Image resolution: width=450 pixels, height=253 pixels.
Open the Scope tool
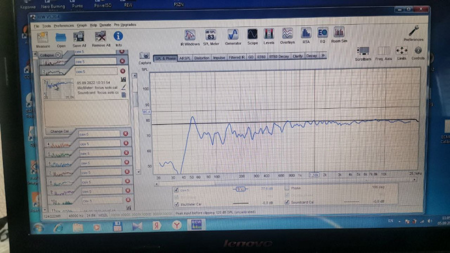[x=252, y=34]
